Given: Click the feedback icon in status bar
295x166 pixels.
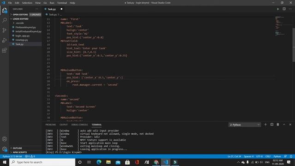Looking at the screenshot, I should (285, 156).
